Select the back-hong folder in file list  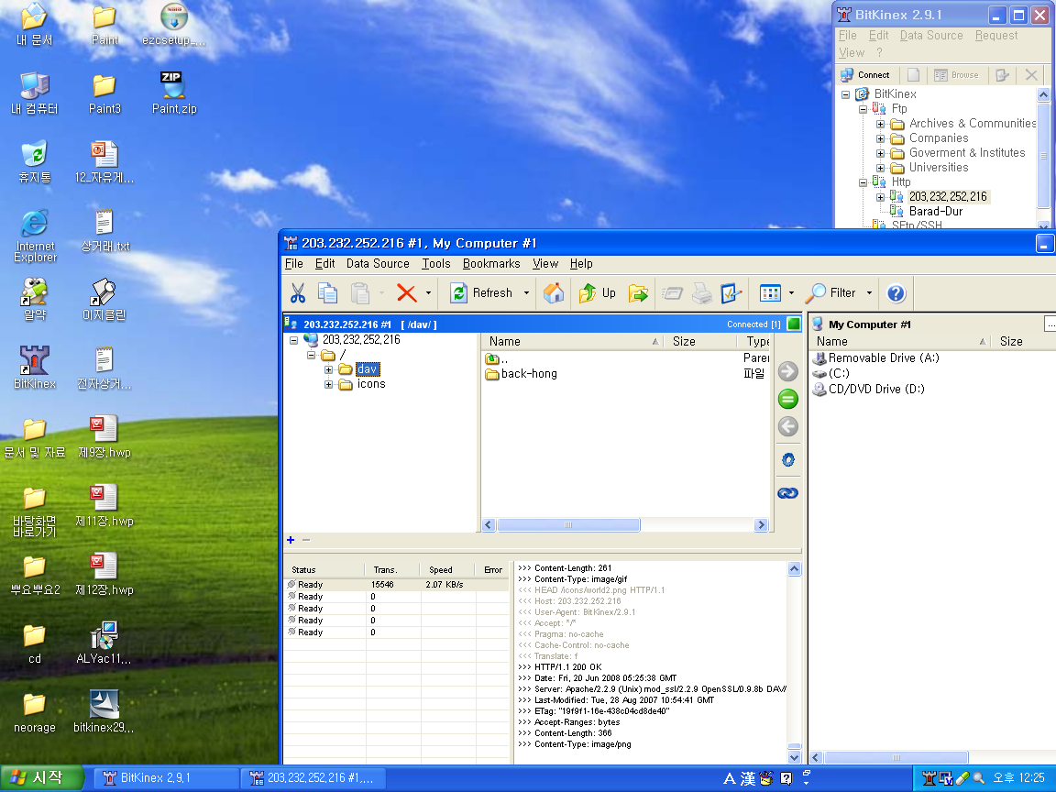[528, 374]
